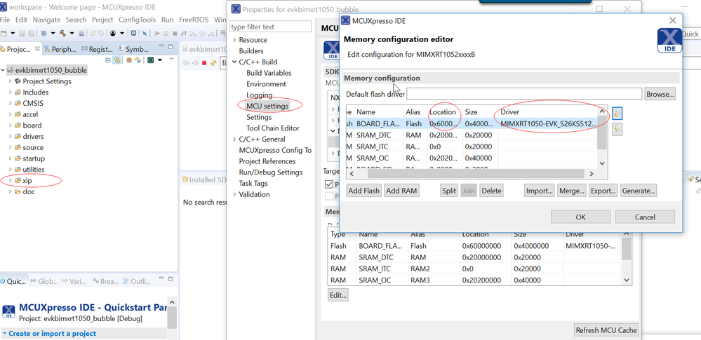
Task: Click Collapse All in Project Explorer
Action: tap(108, 60)
